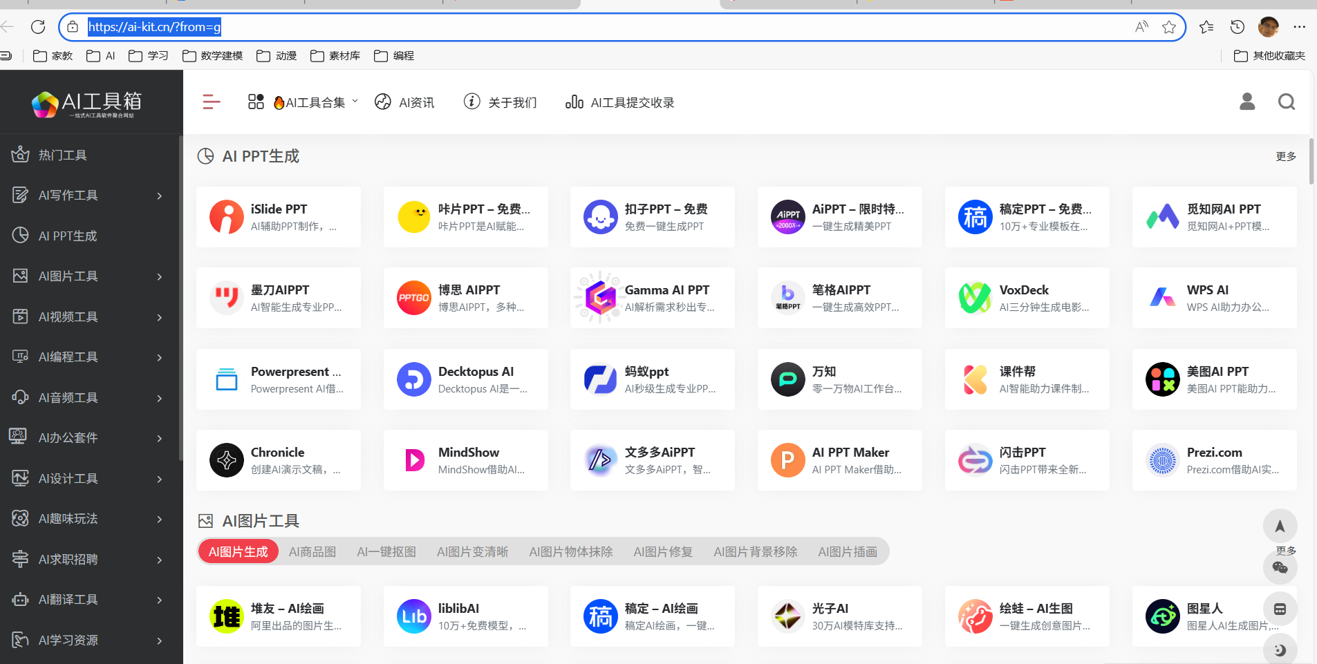Open Gamma AI PPT icon
1317x664 pixels.
(x=601, y=298)
